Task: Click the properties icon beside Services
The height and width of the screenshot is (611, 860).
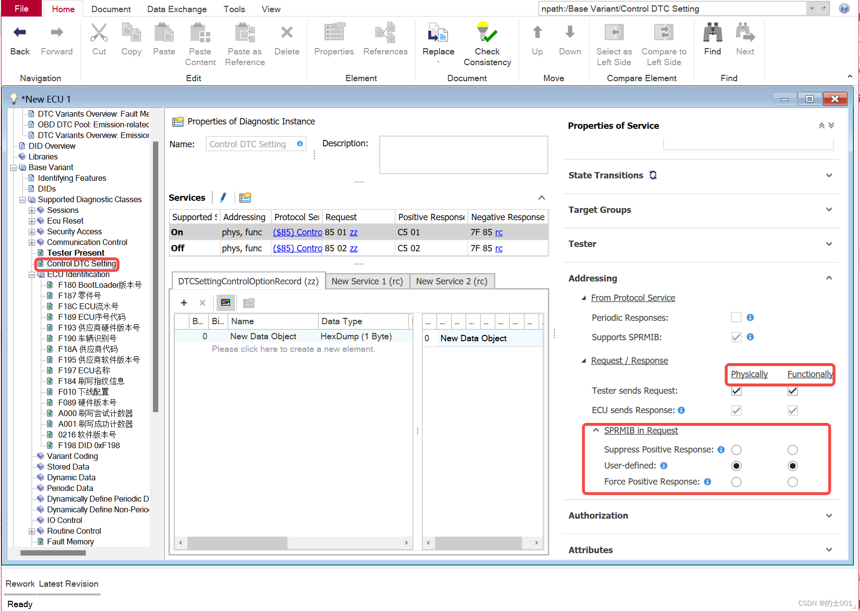Action: point(245,197)
